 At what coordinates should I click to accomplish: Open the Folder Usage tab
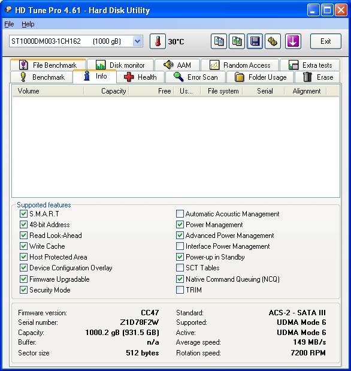pyautogui.click(x=261, y=77)
